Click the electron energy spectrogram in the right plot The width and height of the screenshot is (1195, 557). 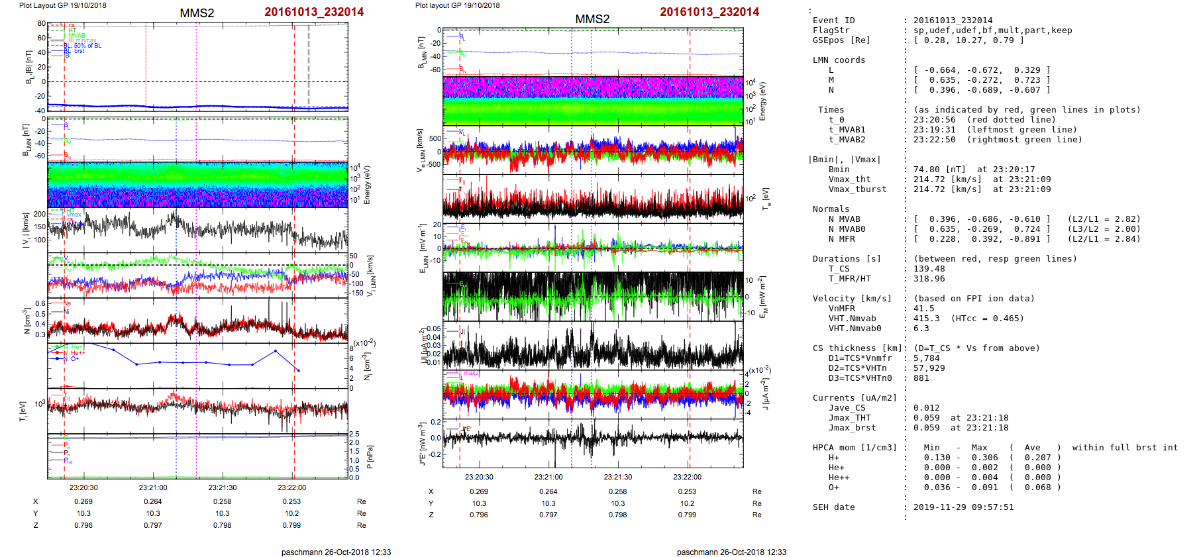click(x=593, y=100)
